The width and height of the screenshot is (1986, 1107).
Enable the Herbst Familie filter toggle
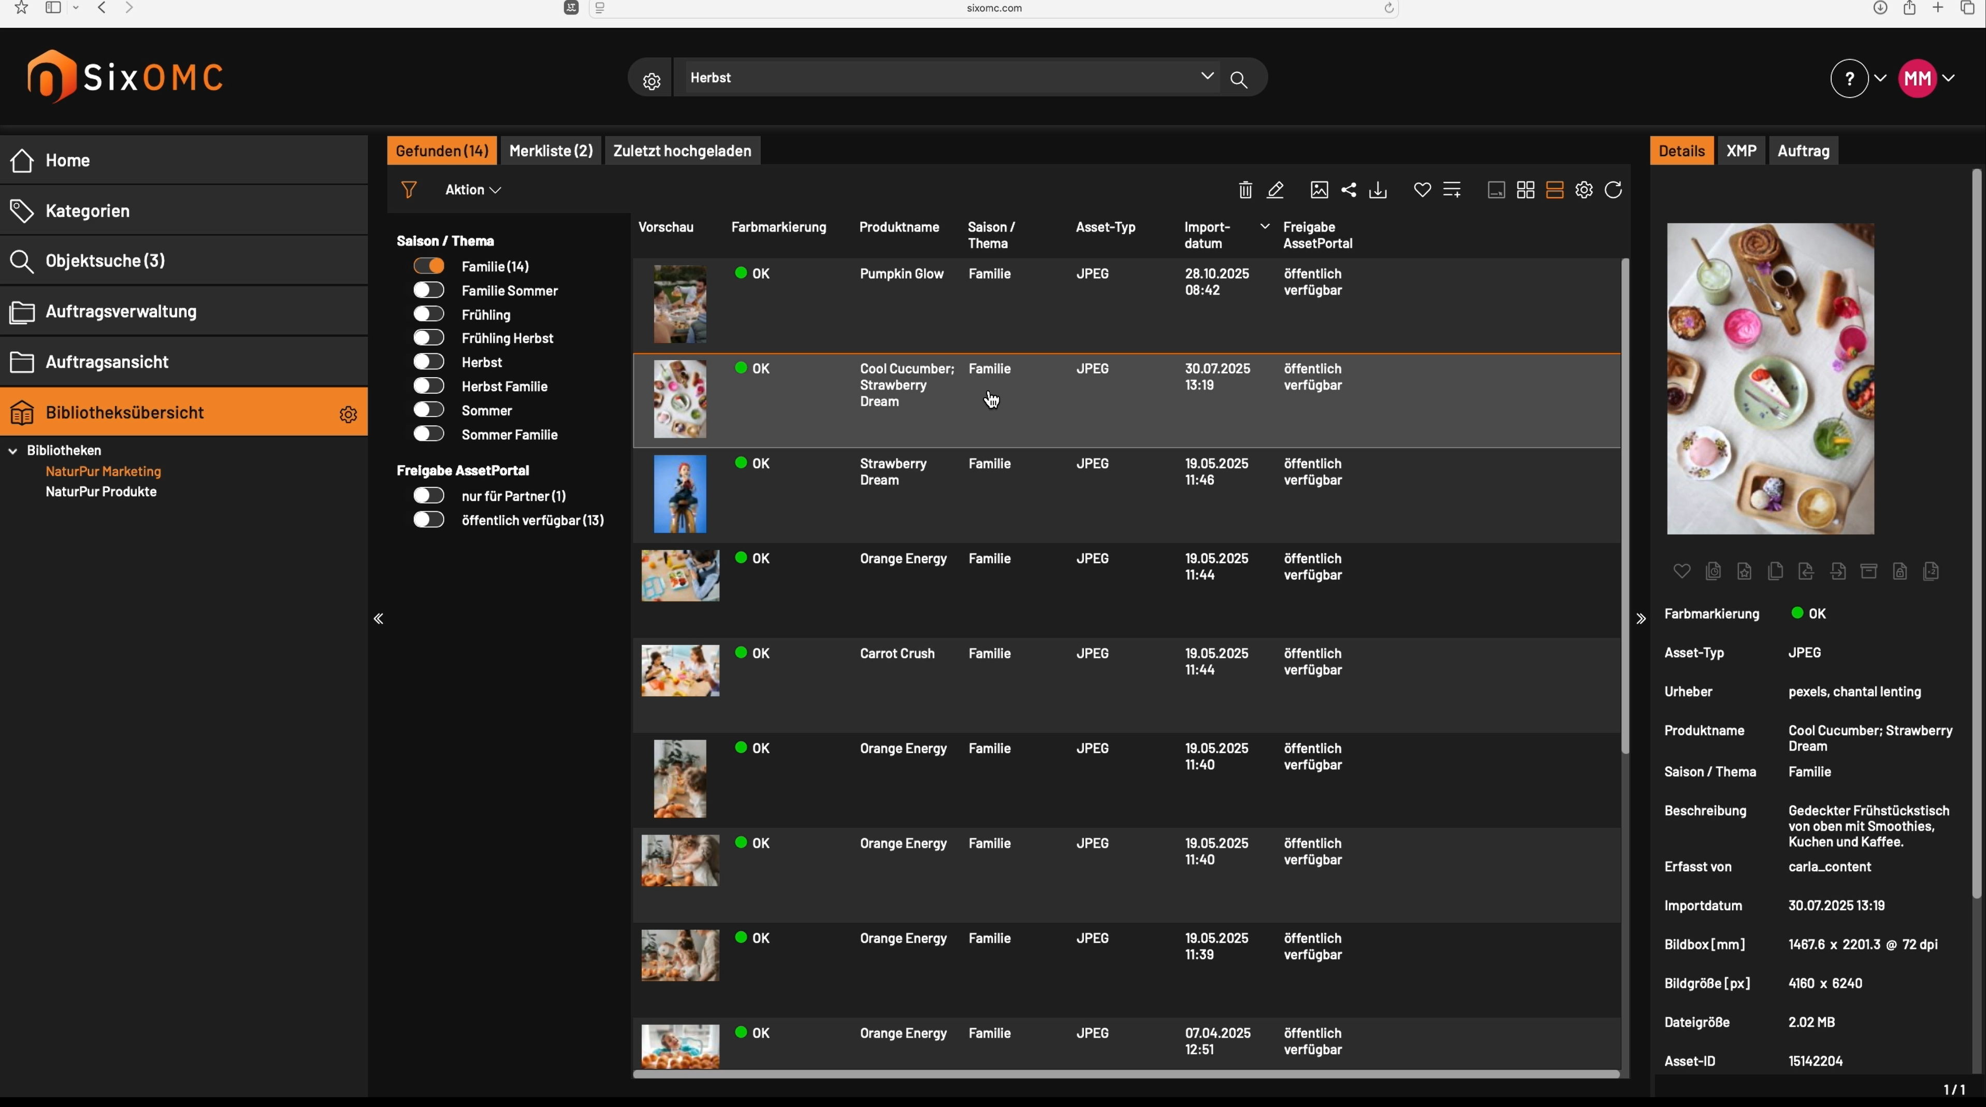point(429,386)
